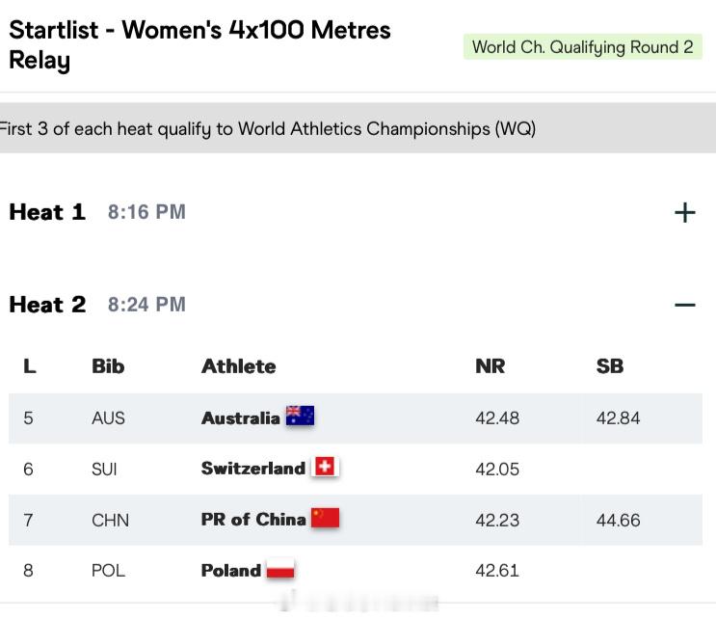Open the Australia team link
716x619 pixels.
(x=240, y=417)
